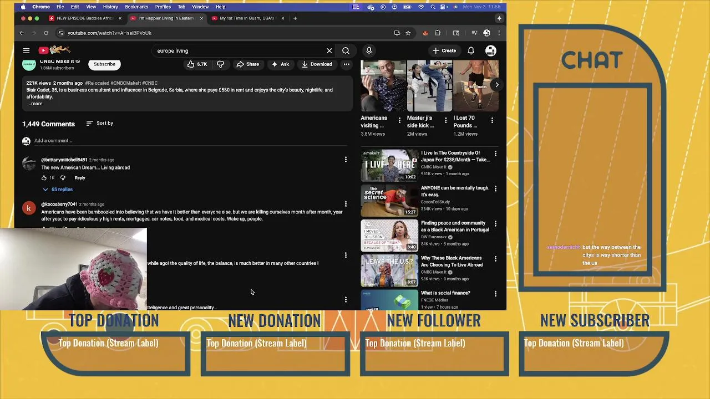
Task: Open options for Black Americans abroad video
Action: 495,258
